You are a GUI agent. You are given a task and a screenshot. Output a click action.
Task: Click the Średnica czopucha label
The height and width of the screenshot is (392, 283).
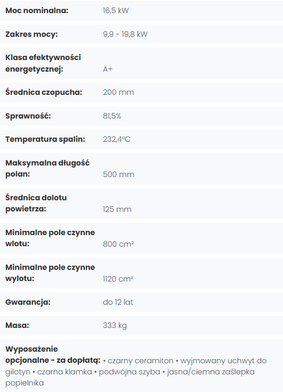click(x=44, y=92)
